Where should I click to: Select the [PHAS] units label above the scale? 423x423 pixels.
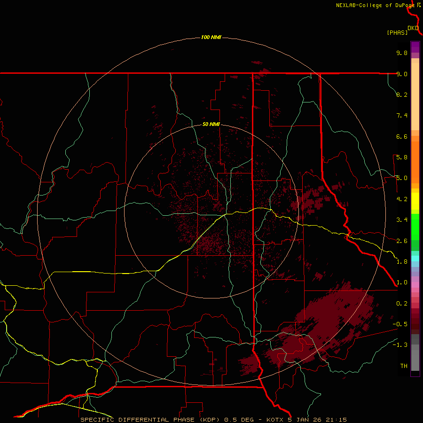pyautogui.click(x=397, y=32)
